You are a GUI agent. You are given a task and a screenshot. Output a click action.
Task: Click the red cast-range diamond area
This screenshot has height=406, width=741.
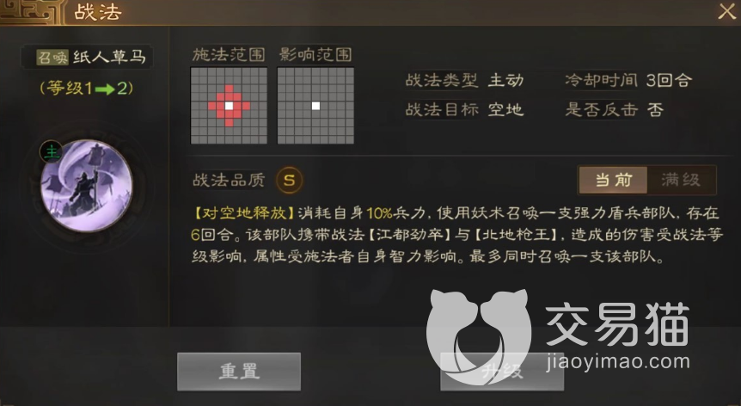tap(230, 106)
